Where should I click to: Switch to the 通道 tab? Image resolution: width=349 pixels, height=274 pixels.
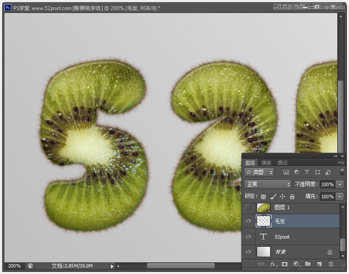[x=266, y=163]
